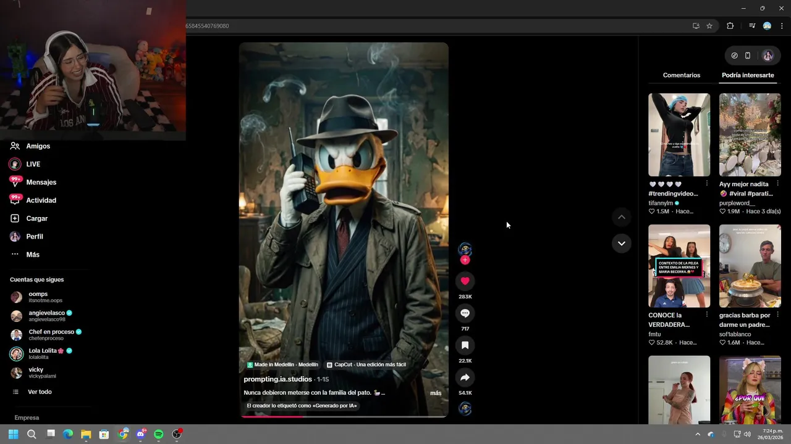The width and height of the screenshot is (791, 444).
Task: Open the 'Ayy mejor nadita' video thumbnail
Action: click(x=750, y=134)
